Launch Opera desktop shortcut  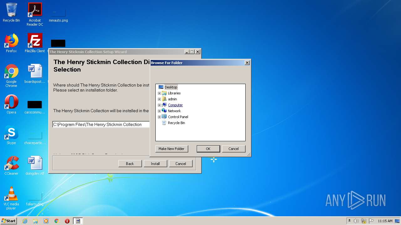(x=11, y=104)
